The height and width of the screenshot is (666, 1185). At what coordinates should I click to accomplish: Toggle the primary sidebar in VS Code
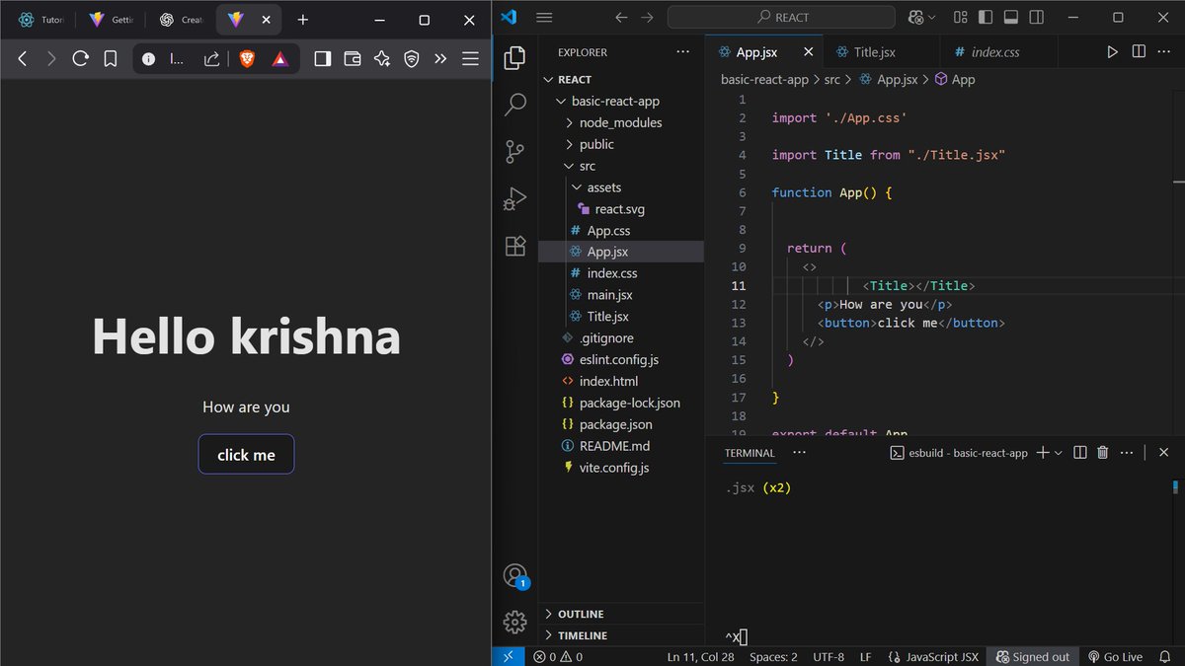987,18
